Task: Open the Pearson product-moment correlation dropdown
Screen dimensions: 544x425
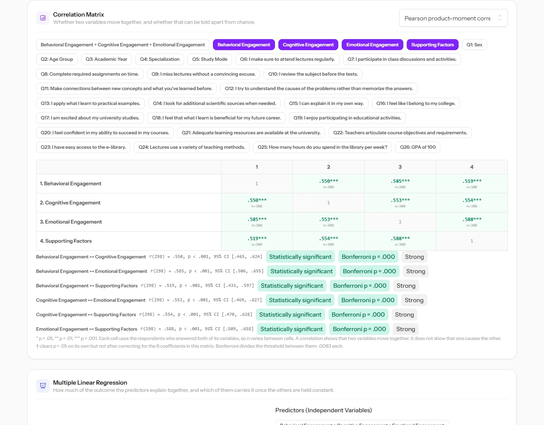Action: pyautogui.click(x=453, y=18)
